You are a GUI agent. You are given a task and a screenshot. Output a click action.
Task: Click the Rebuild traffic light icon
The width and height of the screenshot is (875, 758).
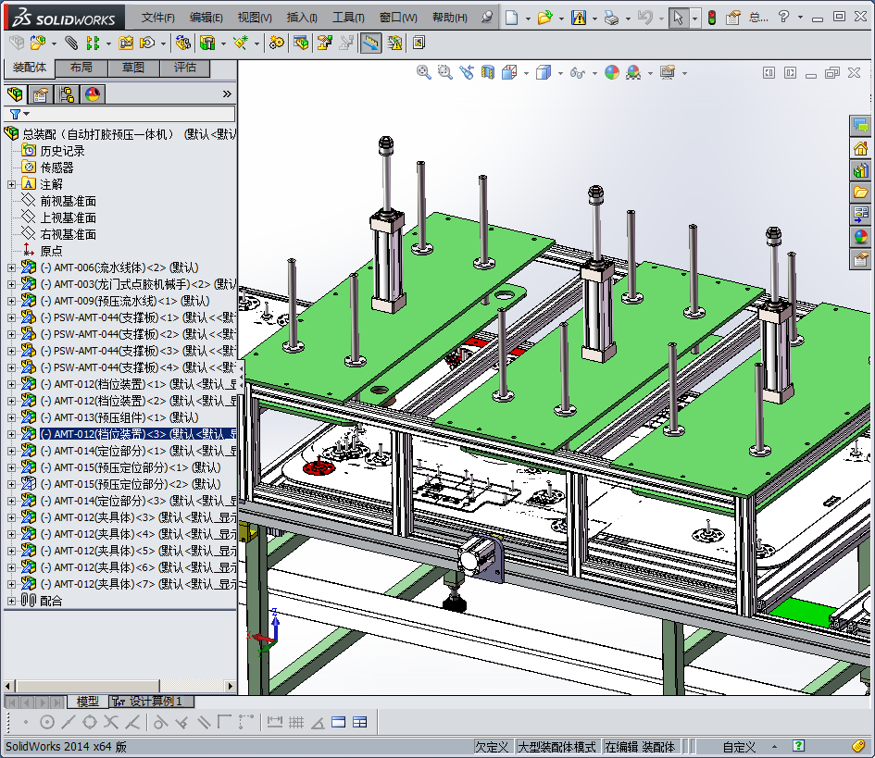711,18
